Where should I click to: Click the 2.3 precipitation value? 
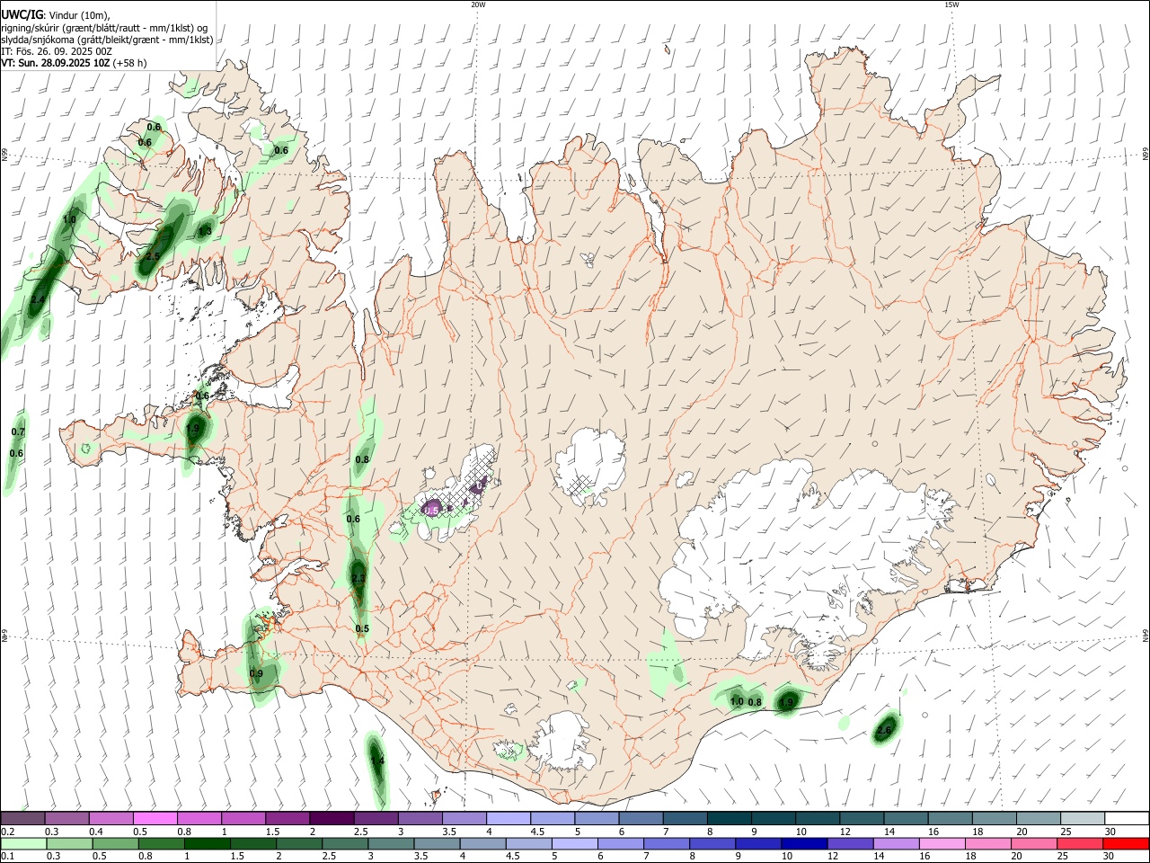point(358,578)
